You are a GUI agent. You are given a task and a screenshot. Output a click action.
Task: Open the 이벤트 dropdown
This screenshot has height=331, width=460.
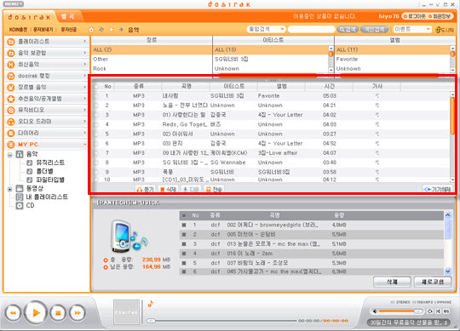(x=412, y=29)
